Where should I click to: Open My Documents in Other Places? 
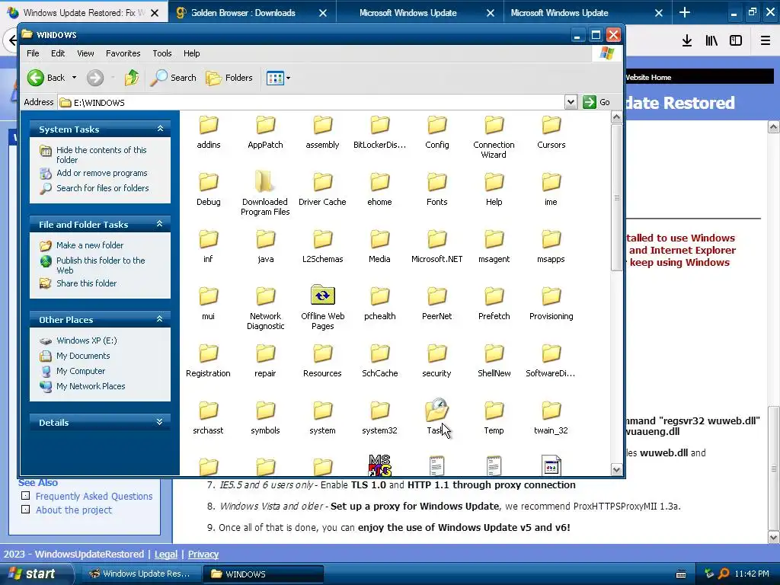coord(83,356)
